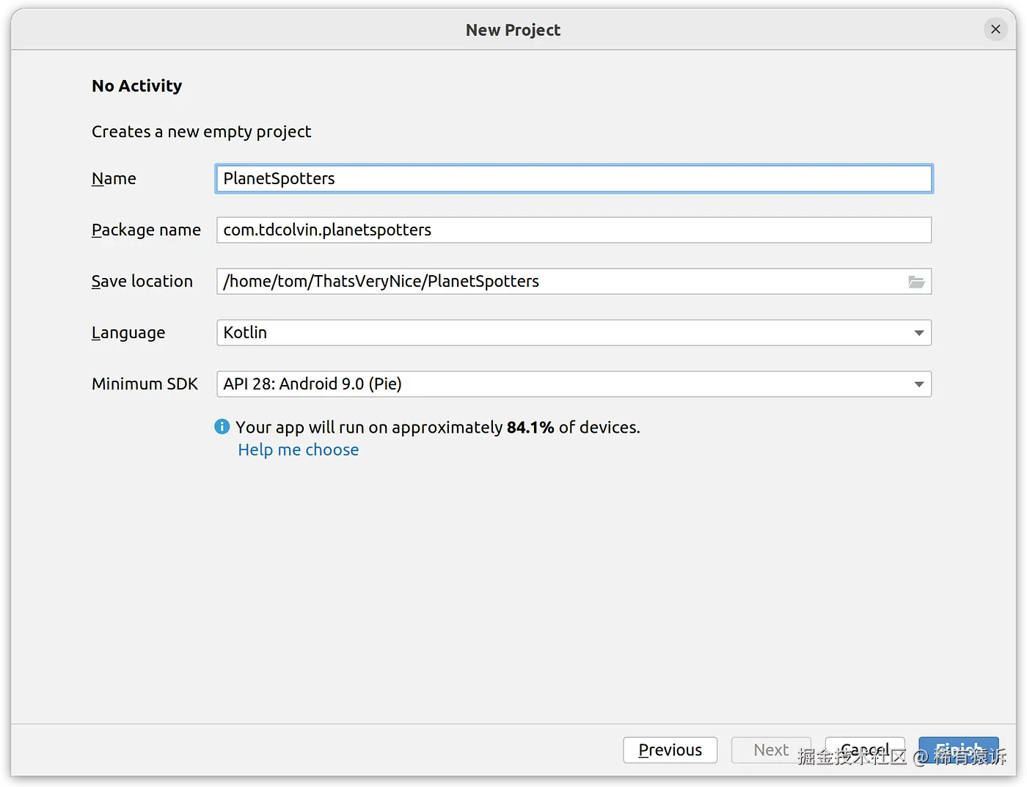Click the Help me choose link
Viewport: 1027px width, 787px height.
(298, 449)
